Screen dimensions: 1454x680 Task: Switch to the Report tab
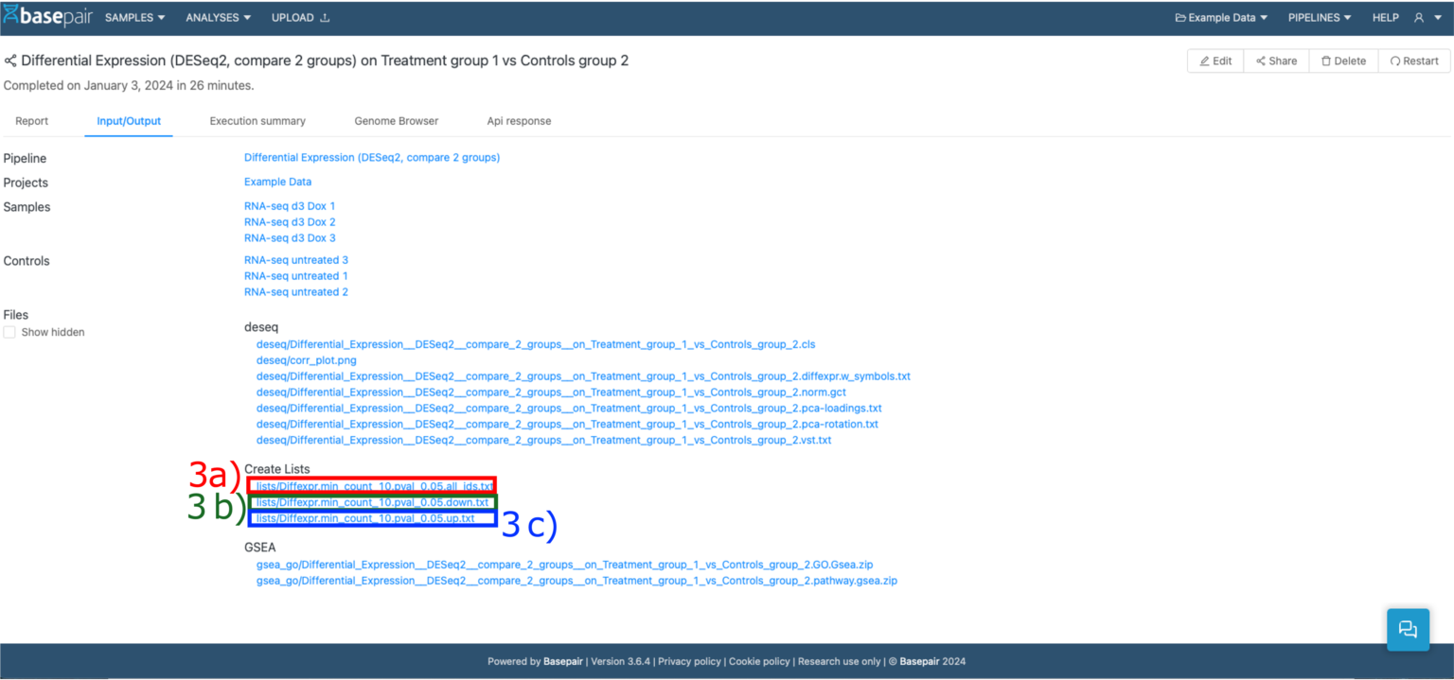pyautogui.click(x=32, y=121)
